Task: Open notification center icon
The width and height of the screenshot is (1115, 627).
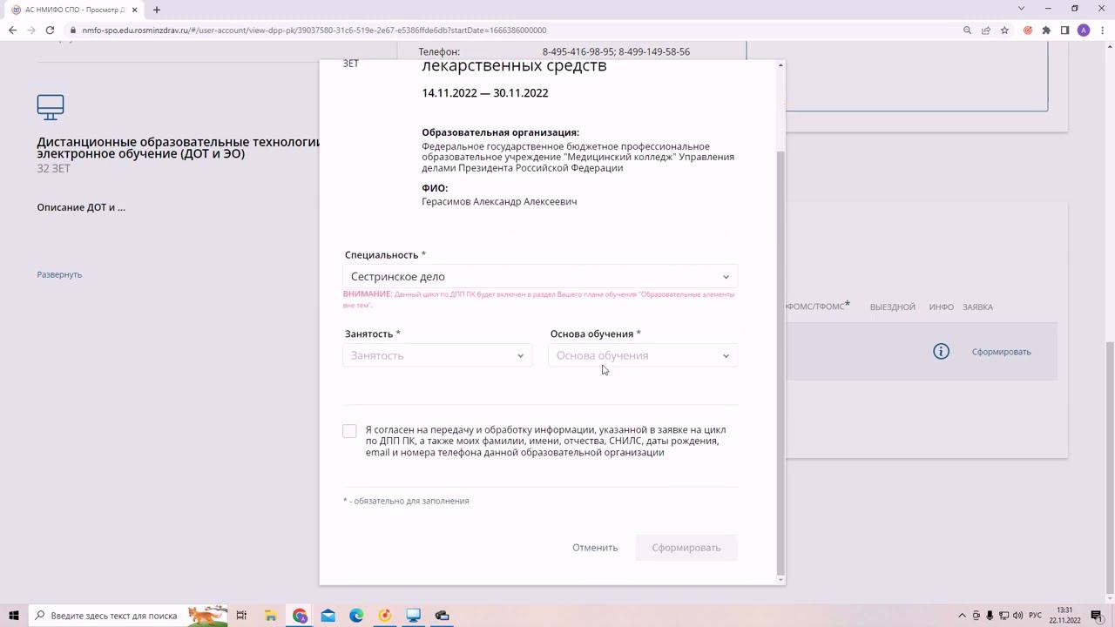Action: point(1097,616)
